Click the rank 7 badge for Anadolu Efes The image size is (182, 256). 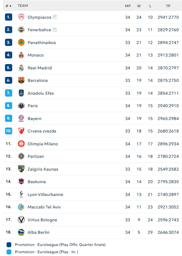coord(9,93)
